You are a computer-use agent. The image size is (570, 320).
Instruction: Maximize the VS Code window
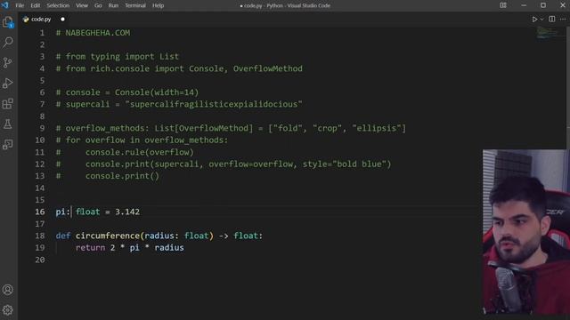[543, 5]
